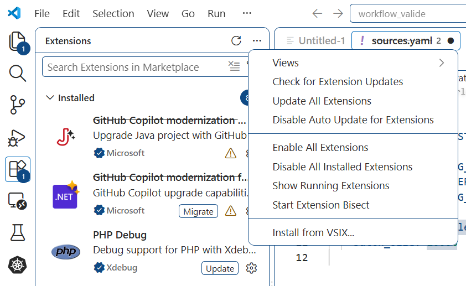Open the Kubernetes helm wheel icon

tap(17, 264)
